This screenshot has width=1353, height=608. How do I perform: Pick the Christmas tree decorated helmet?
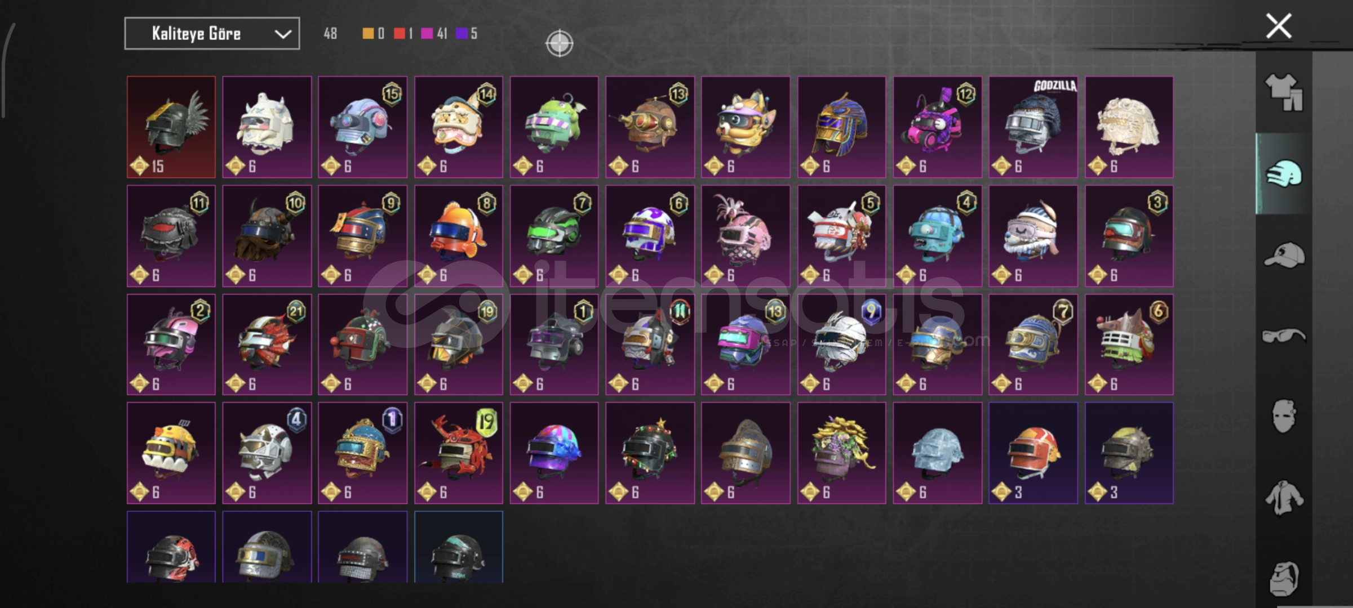point(650,453)
